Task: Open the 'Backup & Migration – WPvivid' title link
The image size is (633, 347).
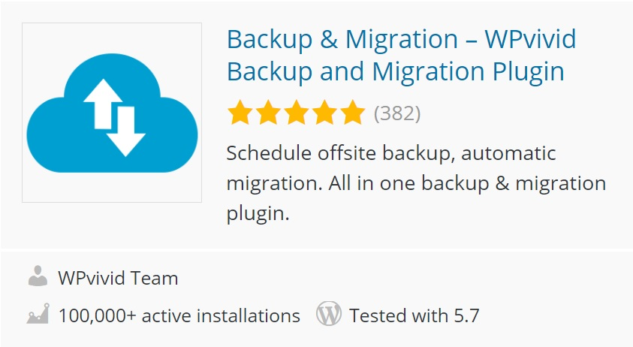Action: [401, 39]
